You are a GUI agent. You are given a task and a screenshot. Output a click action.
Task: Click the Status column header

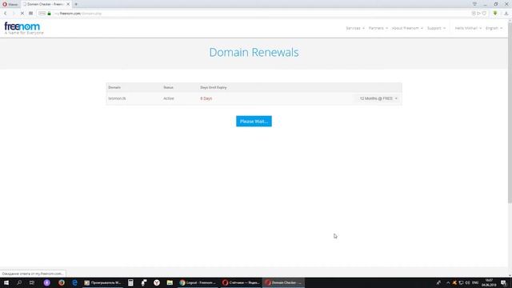[168, 87]
